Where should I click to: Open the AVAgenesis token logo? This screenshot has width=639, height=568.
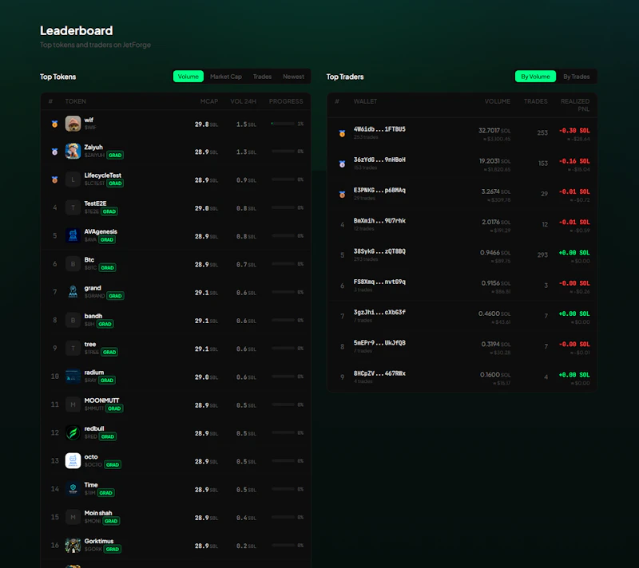73,236
